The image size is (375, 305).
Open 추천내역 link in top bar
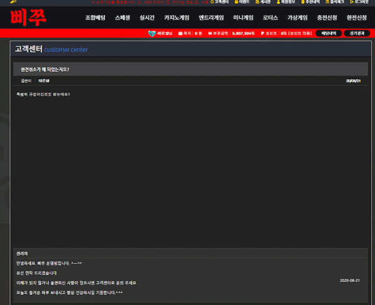click(x=310, y=2)
